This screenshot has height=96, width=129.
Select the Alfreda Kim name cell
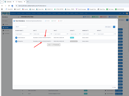tap(20, 41)
